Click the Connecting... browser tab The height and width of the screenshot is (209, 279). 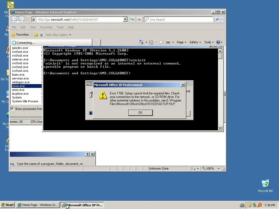tap(51, 43)
